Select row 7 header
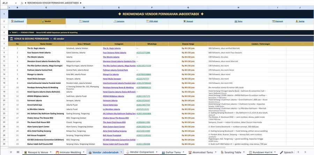314x155 pixels. pyautogui.click(x=4, y=44)
